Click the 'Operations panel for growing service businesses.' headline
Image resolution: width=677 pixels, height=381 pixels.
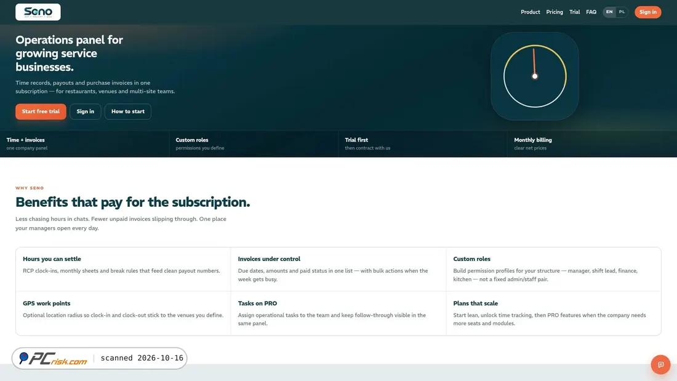[x=69, y=53]
